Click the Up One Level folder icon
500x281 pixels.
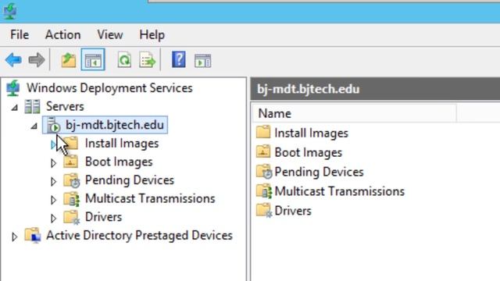69,60
